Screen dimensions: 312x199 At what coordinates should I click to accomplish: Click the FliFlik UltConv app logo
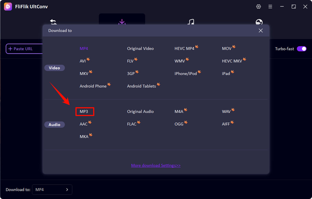[8, 7]
